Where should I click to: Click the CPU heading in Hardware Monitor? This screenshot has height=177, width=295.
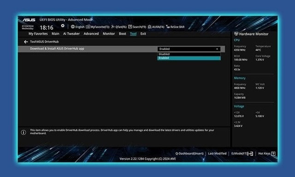coord(236,40)
